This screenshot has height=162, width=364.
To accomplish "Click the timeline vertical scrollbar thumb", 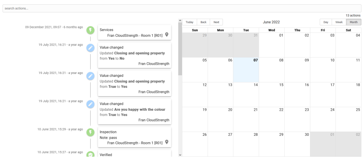I will click(x=180, y=49).
